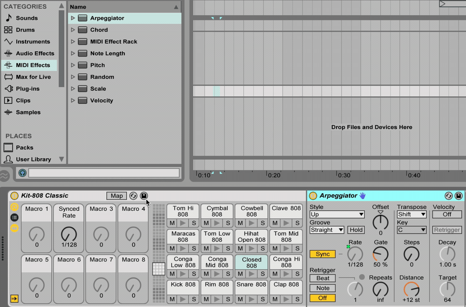
Task: Set Retrigger mode to Beat
Action: (x=322, y=278)
